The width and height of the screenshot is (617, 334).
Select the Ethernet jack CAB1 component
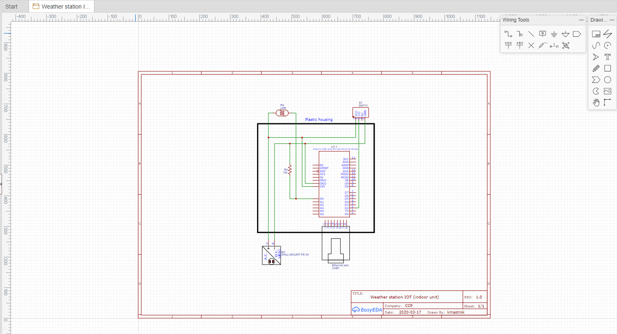(x=336, y=244)
